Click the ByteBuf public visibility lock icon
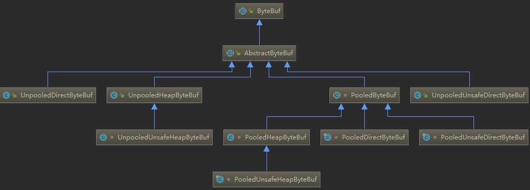This screenshot has height=190, width=530. pos(251,11)
